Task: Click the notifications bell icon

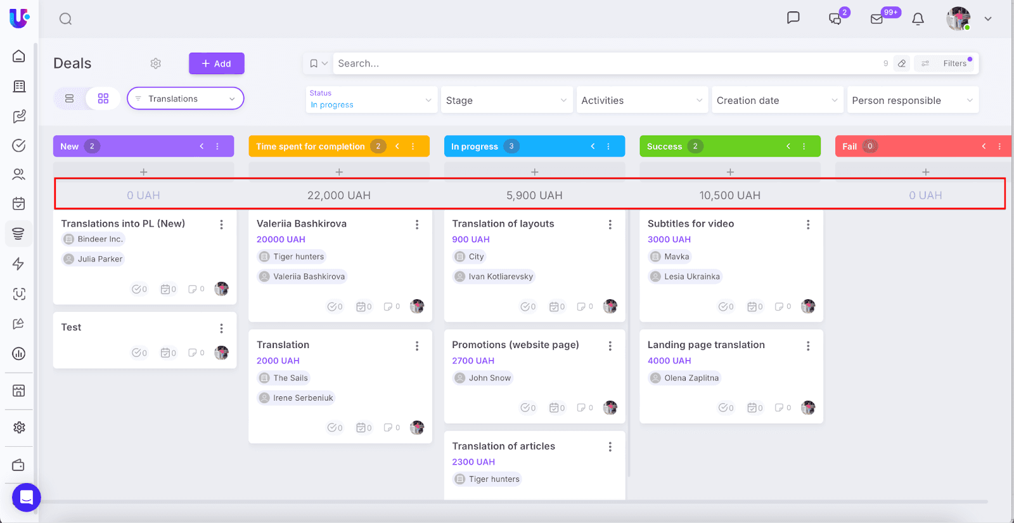Action: click(918, 19)
